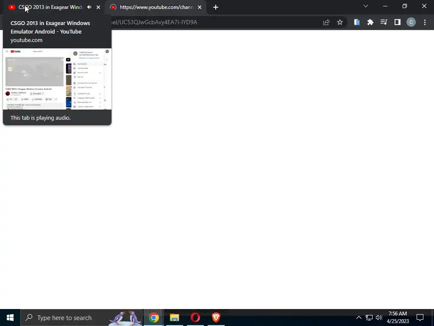Image resolution: width=434 pixels, height=326 pixels.
Task: Open the profile avatar labeled C
Action: pyautogui.click(x=411, y=22)
